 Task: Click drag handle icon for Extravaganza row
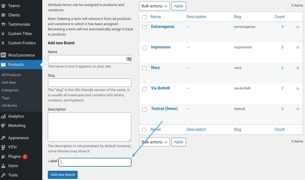(x=298, y=27)
